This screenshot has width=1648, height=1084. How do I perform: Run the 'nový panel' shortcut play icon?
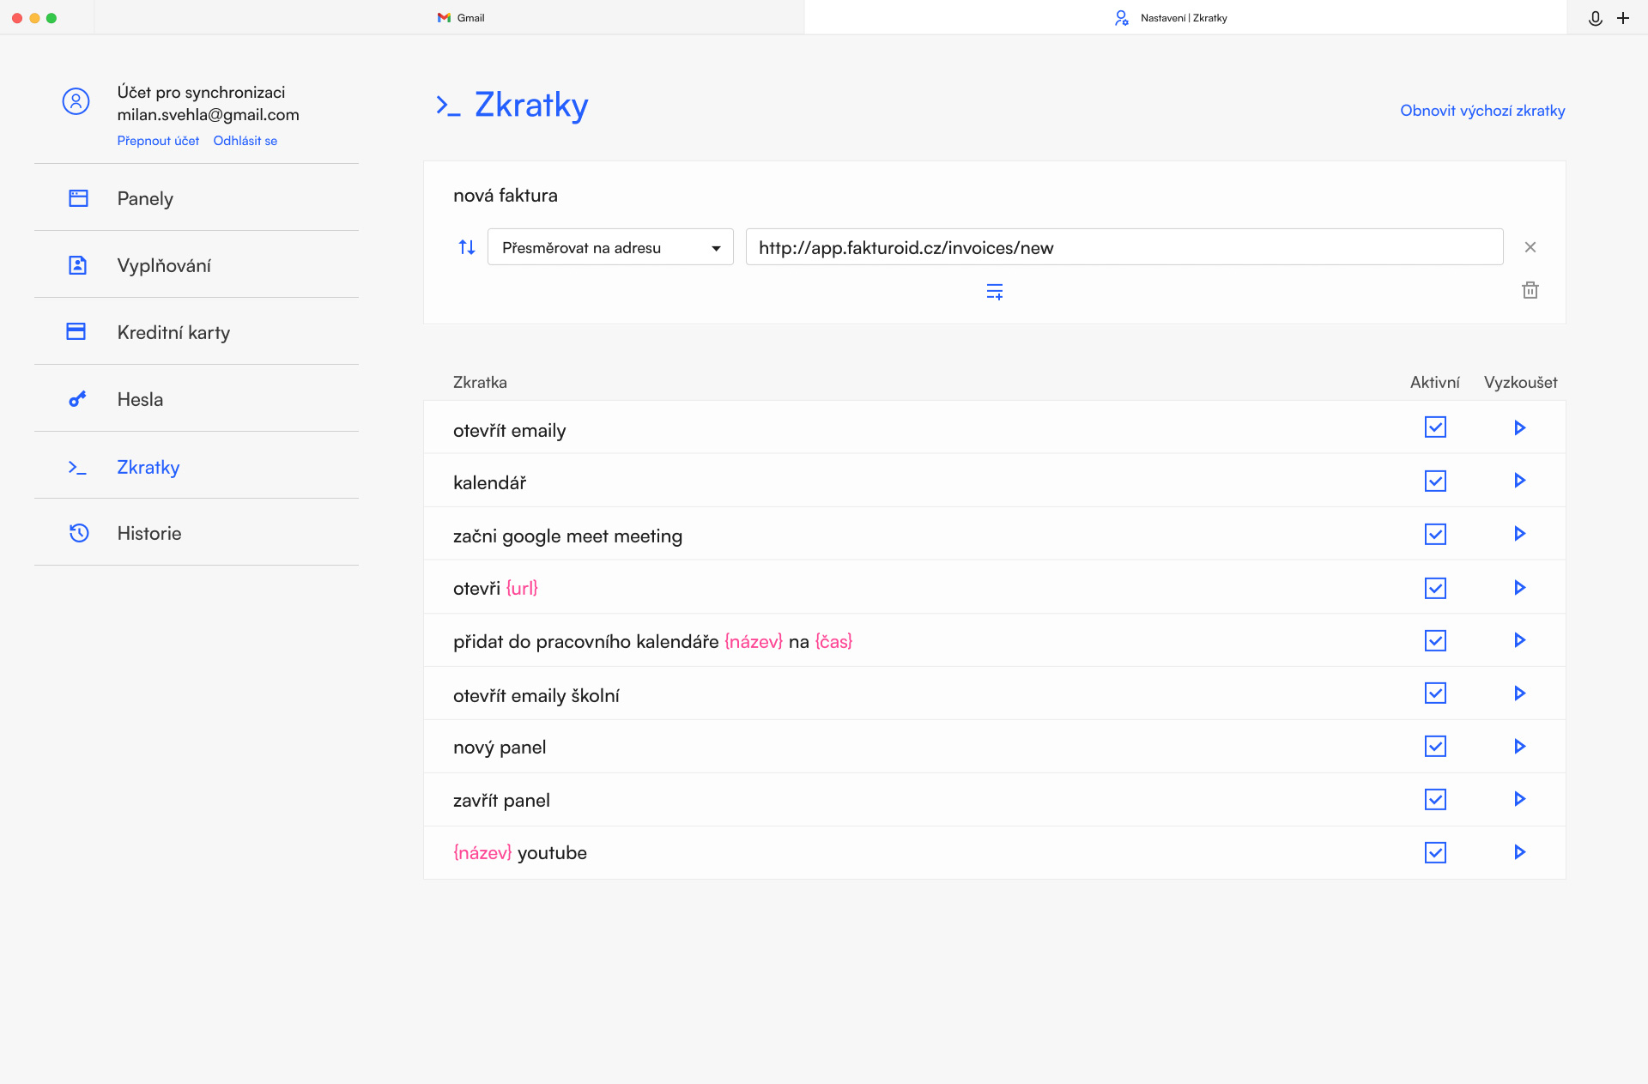click(1519, 747)
